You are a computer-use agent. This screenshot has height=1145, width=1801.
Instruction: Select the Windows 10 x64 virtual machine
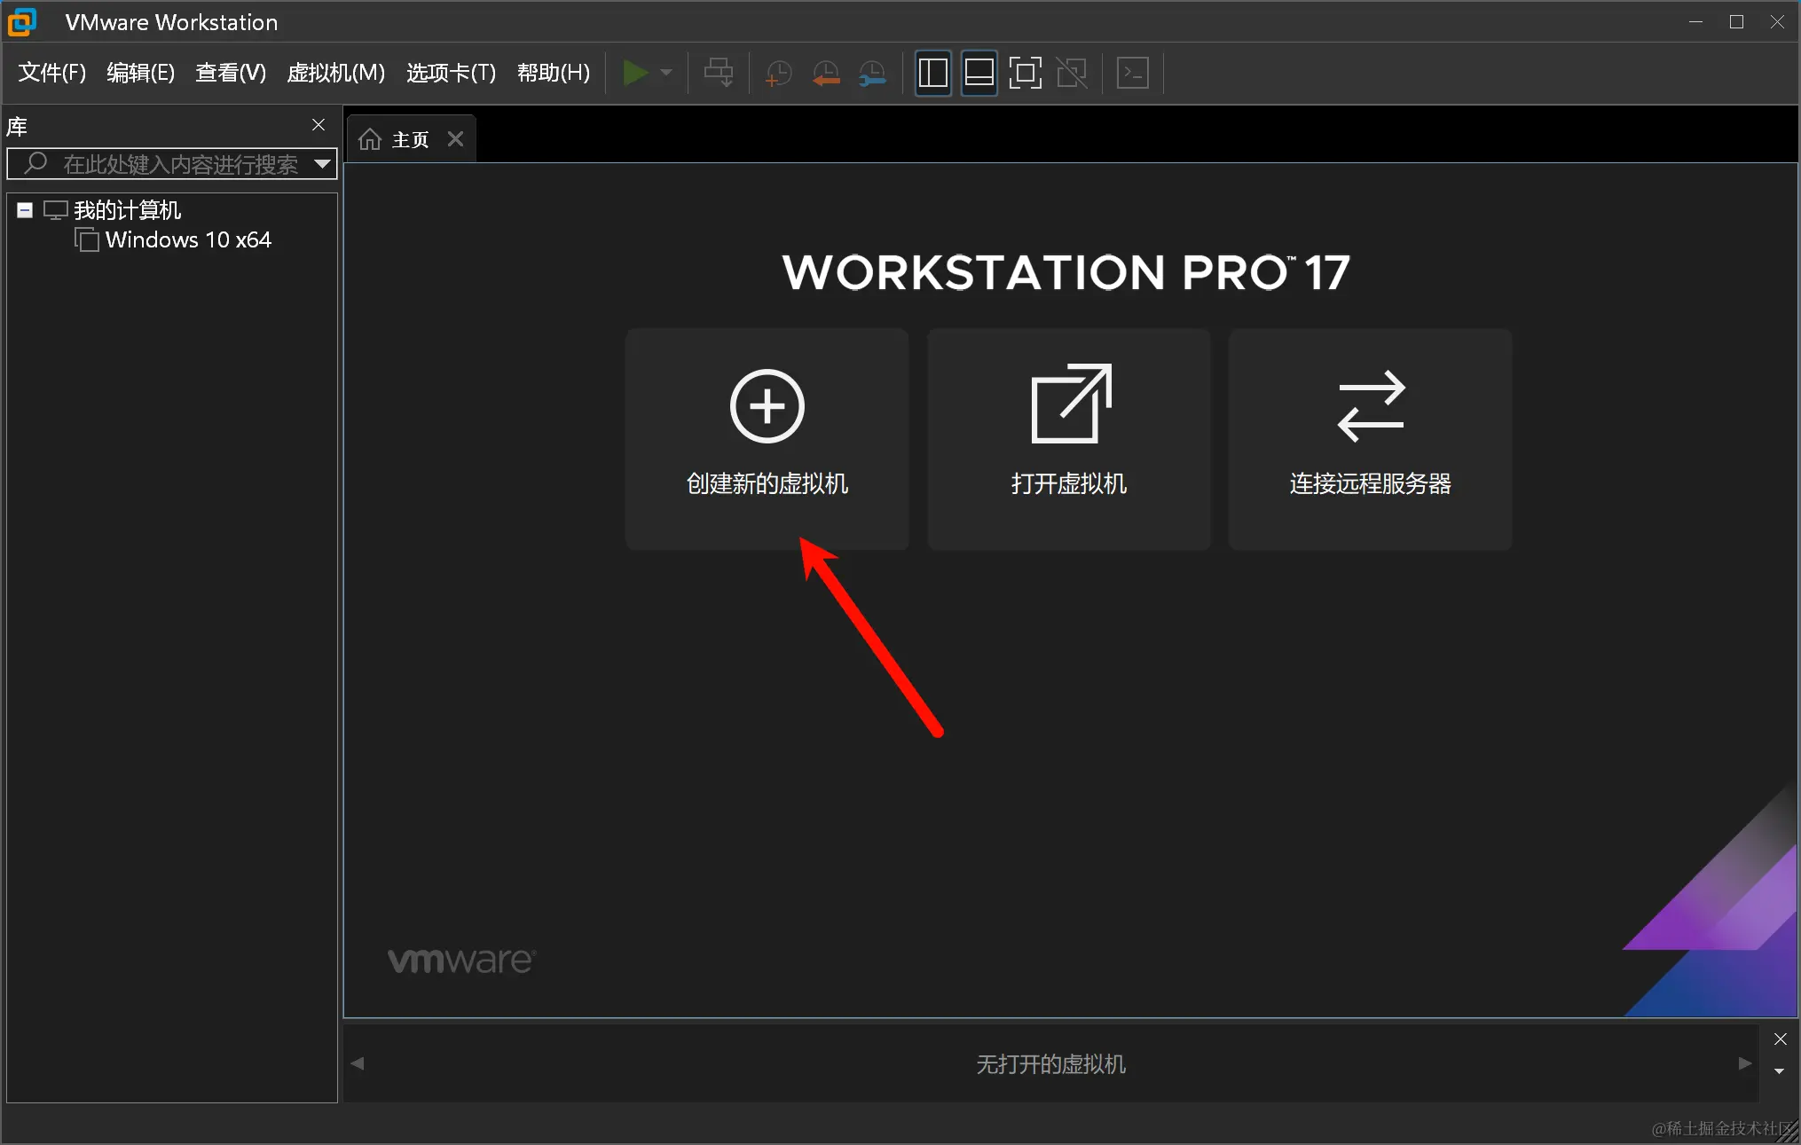tap(187, 240)
